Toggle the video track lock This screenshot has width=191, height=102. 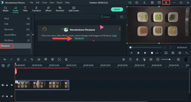coord(7,85)
